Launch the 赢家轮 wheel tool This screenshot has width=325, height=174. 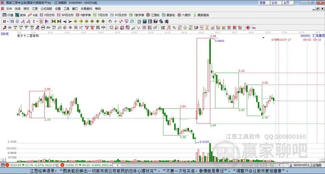pyautogui.click(x=168, y=15)
